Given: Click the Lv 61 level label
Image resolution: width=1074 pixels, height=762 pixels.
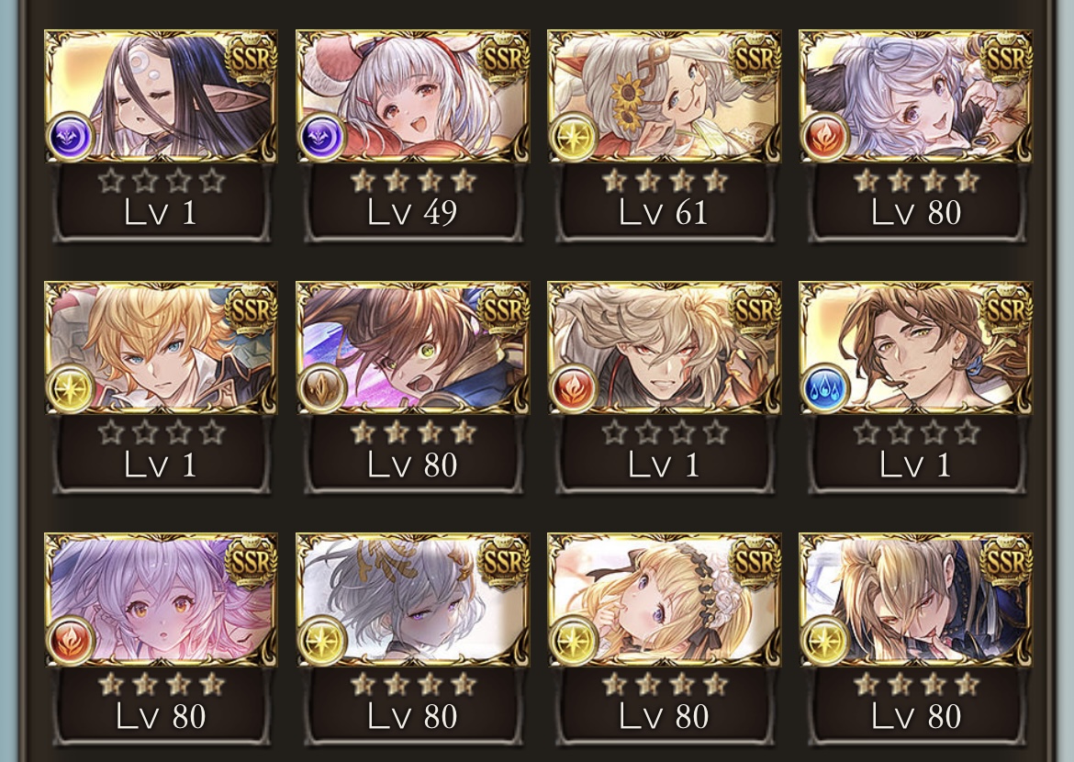Looking at the screenshot, I should [664, 212].
